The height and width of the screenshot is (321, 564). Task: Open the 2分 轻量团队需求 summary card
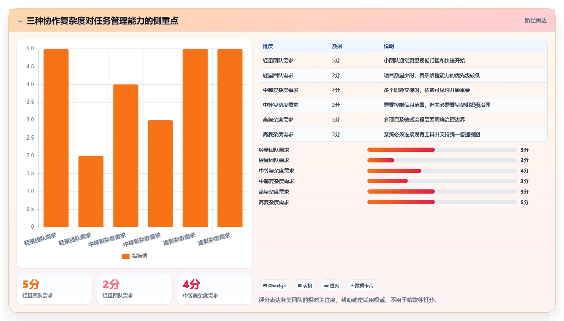tap(135, 289)
